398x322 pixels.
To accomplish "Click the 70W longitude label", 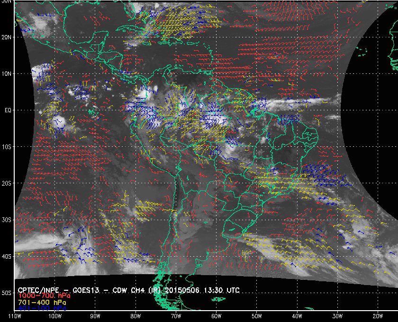I will (176, 316).
